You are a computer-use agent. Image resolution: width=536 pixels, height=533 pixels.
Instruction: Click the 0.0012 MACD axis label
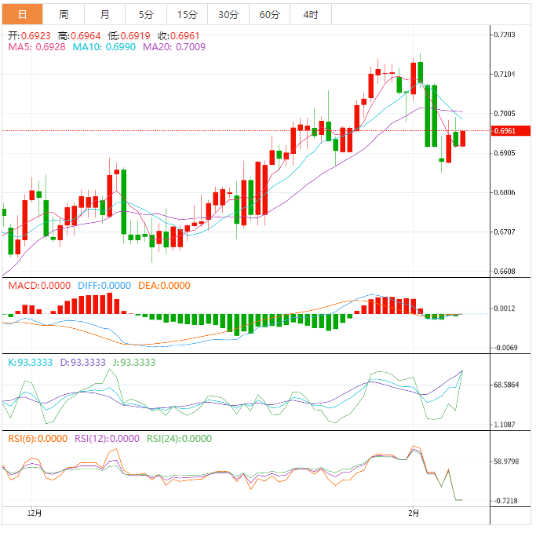pyautogui.click(x=505, y=308)
